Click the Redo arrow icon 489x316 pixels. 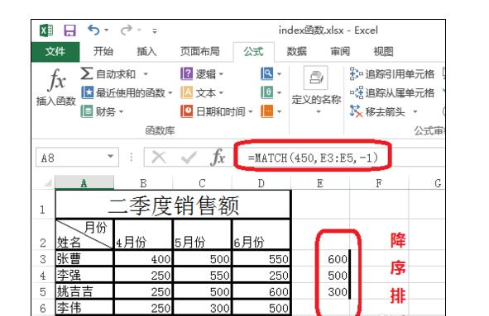coord(127,31)
